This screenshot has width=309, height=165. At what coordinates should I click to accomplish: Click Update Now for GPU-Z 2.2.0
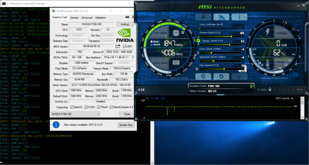pos(126,125)
